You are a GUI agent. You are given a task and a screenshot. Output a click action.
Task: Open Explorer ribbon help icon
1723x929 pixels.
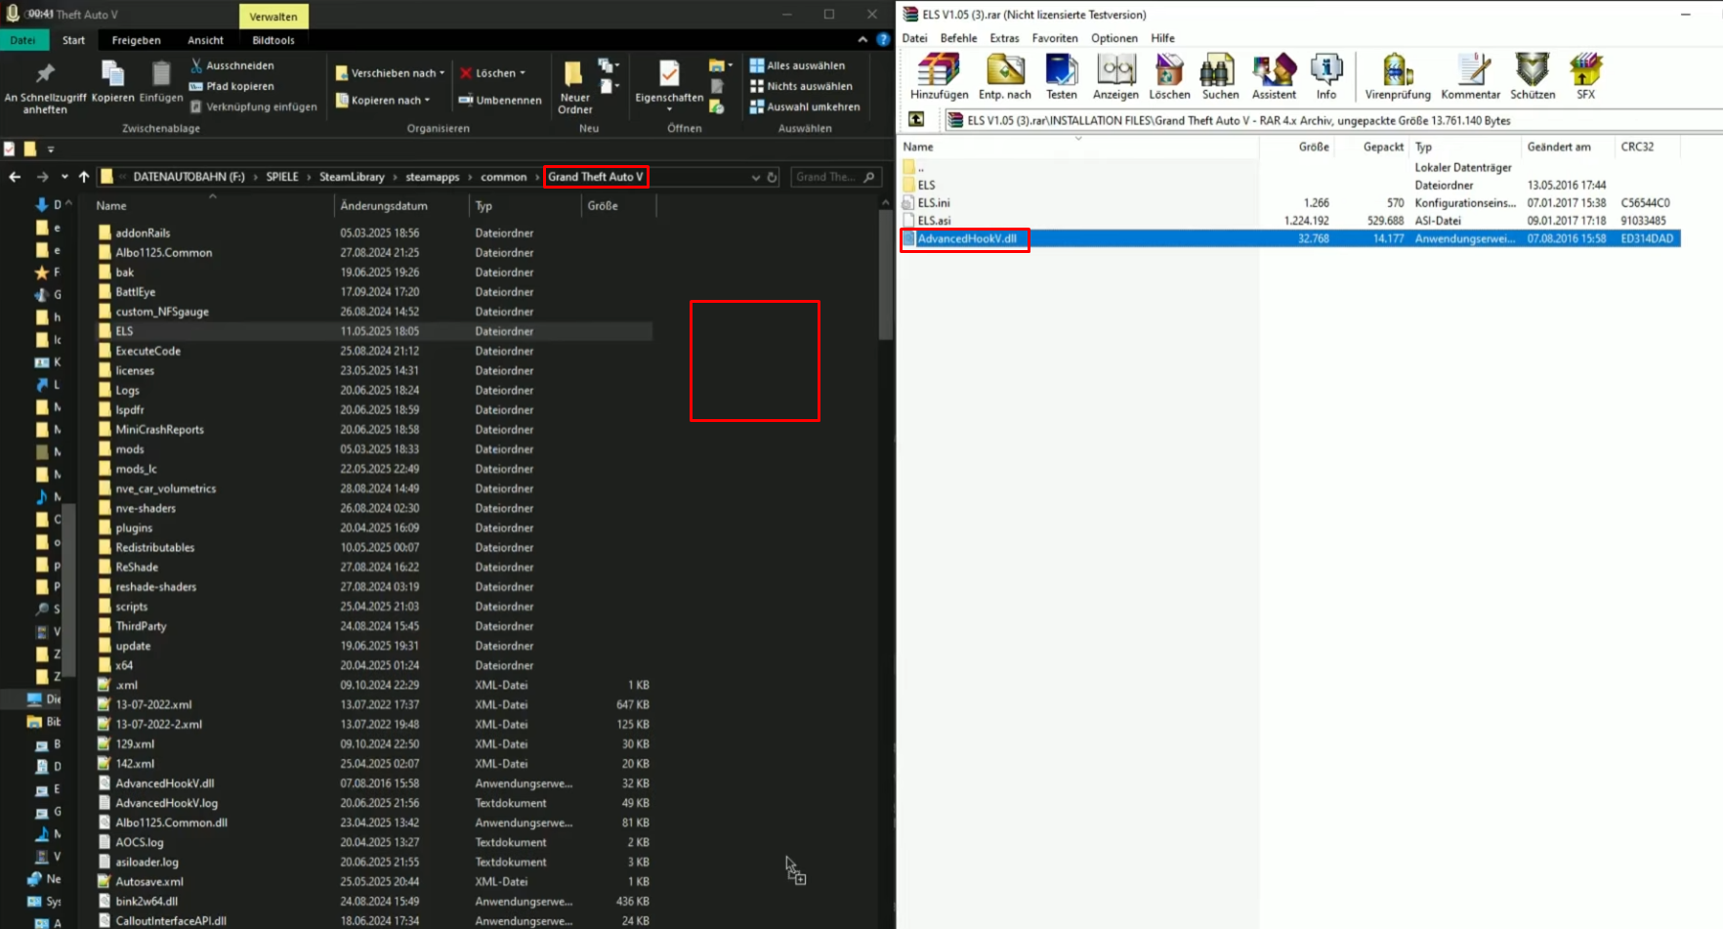(883, 40)
